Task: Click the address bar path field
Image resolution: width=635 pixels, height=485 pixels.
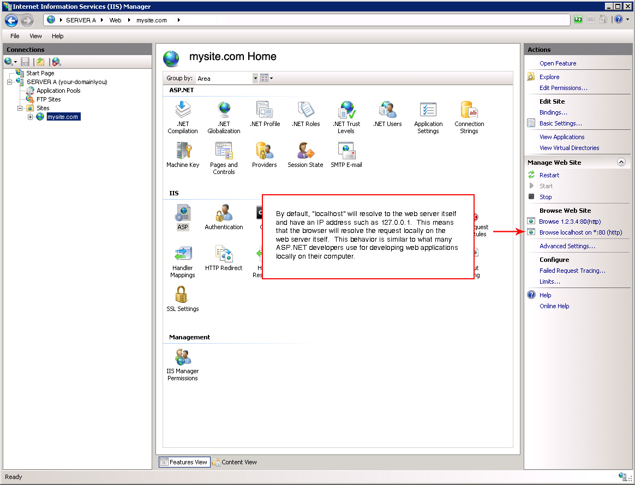Action: pyautogui.click(x=307, y=20)
